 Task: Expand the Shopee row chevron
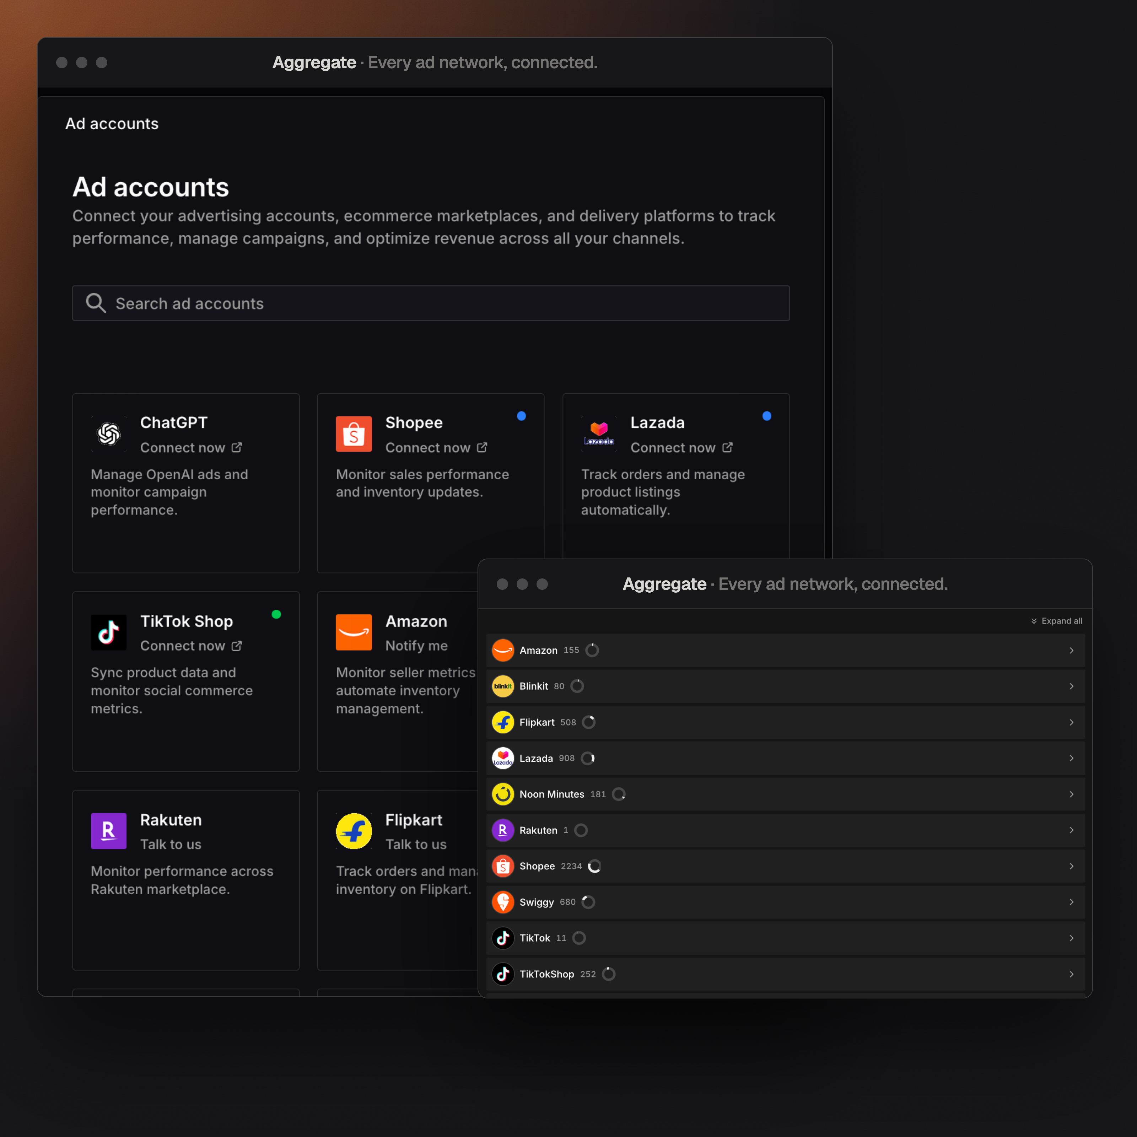(x=1071, y=866)
